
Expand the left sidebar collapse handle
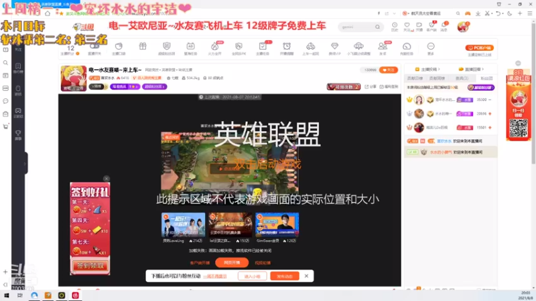[x=25, y=164]
